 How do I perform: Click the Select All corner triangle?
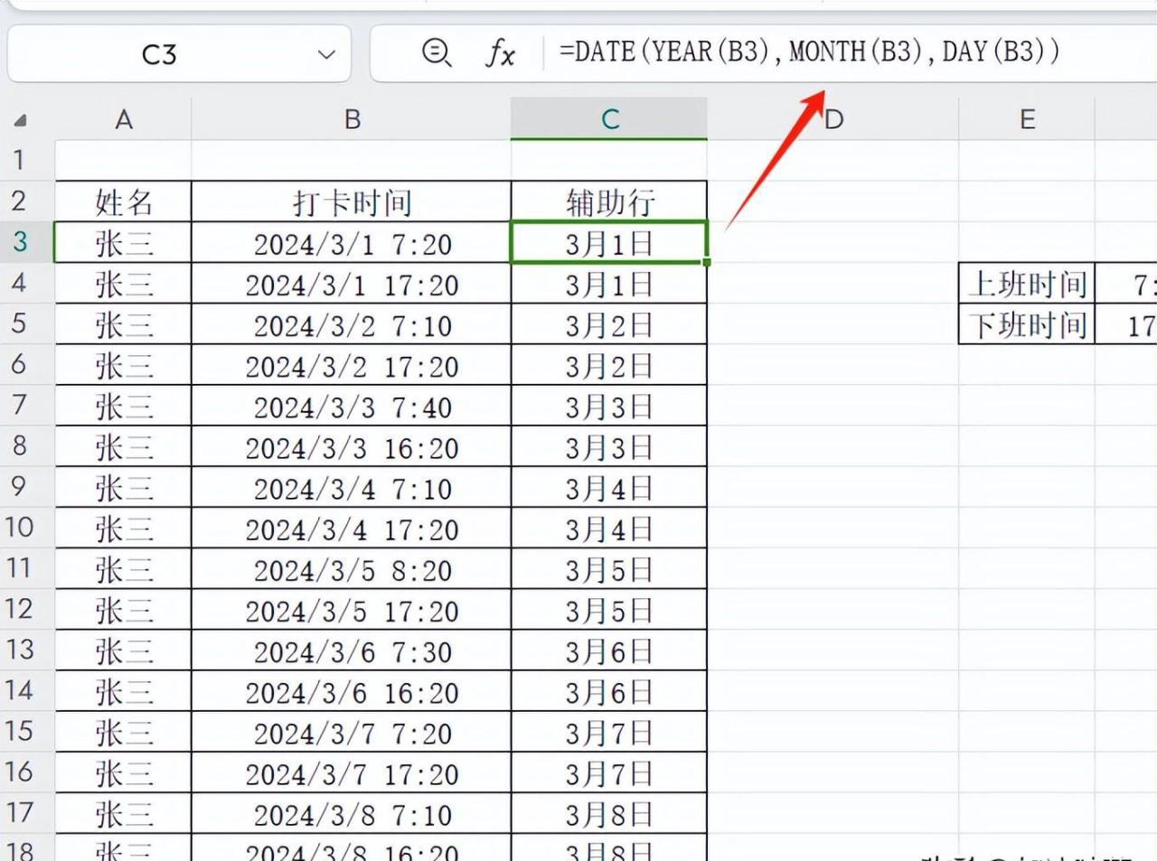click(21, 120)
